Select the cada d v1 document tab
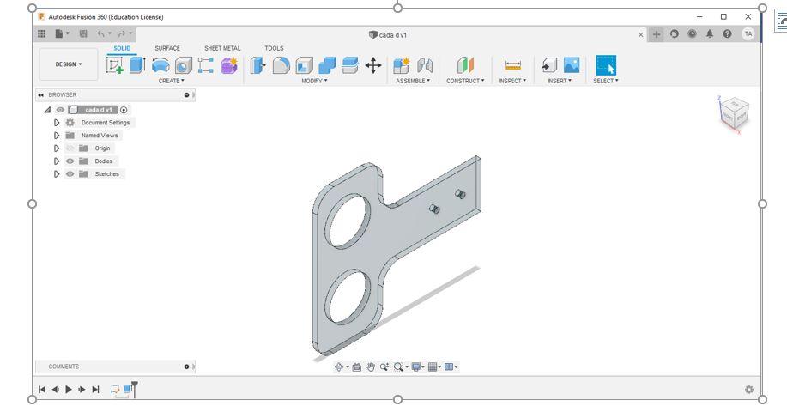Image resolution: width=787 pixels, height=412 pixels. click(x=388, y=34)
